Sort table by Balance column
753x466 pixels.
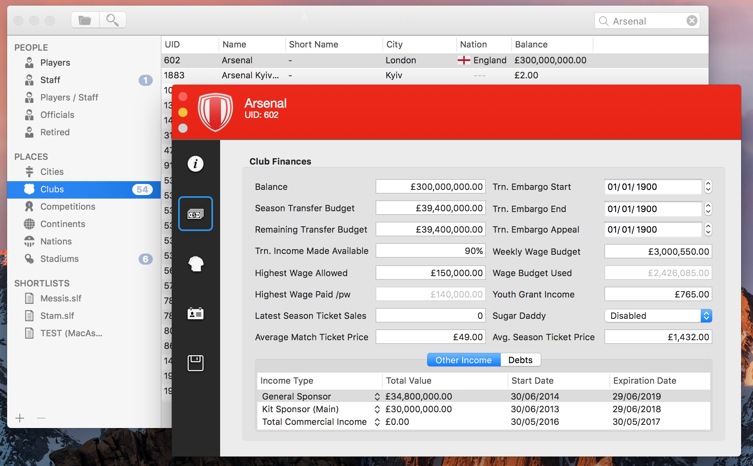(x=552, y=44)
